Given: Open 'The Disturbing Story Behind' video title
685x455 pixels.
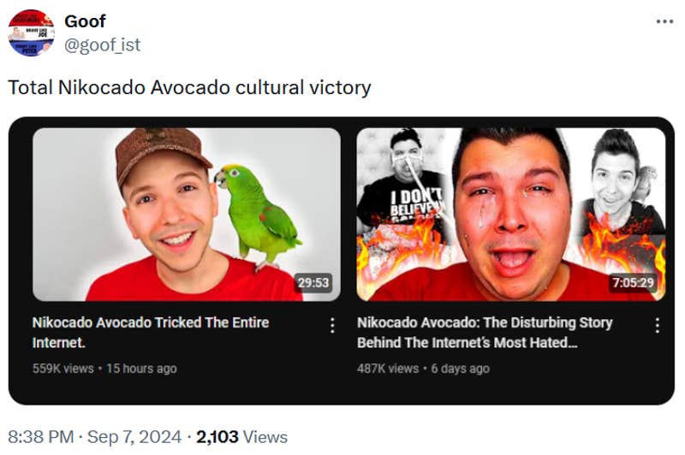Looking at the screenshot, I should click(485, 332).
